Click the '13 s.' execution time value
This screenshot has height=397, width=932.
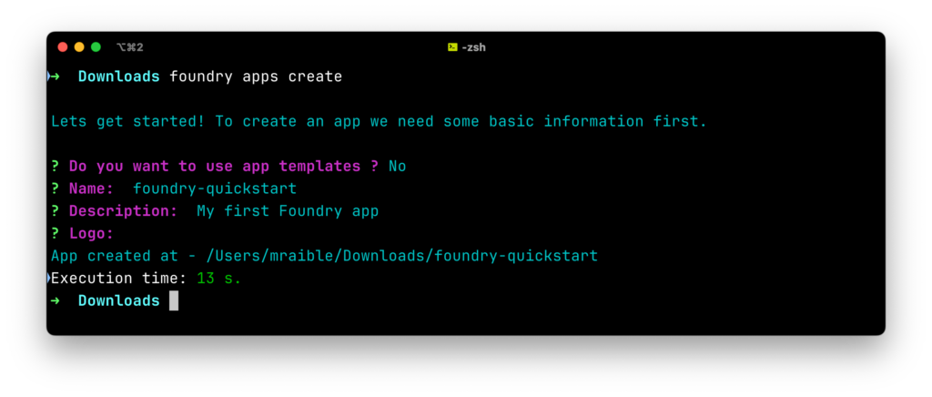(219, 279)
